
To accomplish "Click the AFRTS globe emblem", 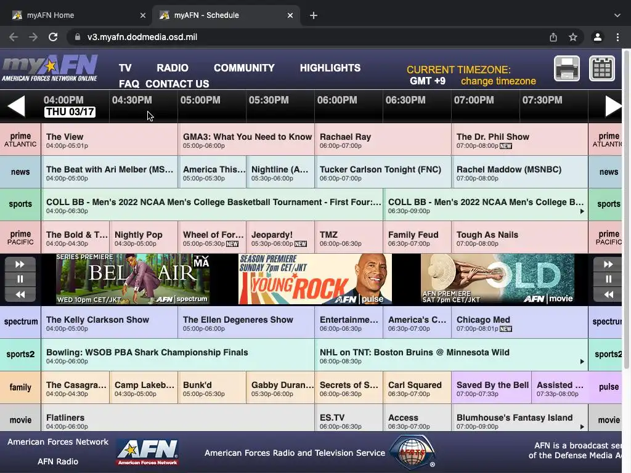I will pos(412,452).
